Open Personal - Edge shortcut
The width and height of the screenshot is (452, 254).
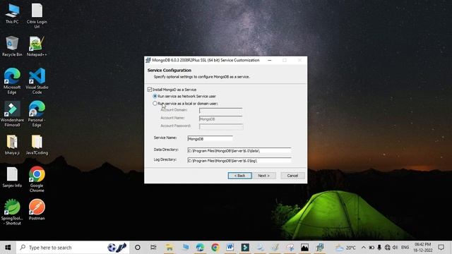tap(37, 114)
